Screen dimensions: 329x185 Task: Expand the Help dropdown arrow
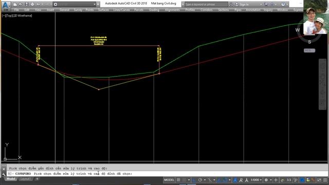point(287,5)
